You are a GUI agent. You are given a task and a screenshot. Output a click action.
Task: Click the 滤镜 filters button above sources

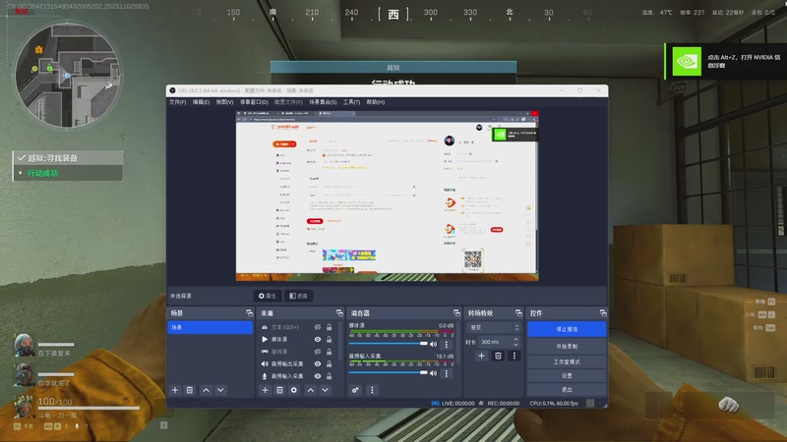pos(298,296)
